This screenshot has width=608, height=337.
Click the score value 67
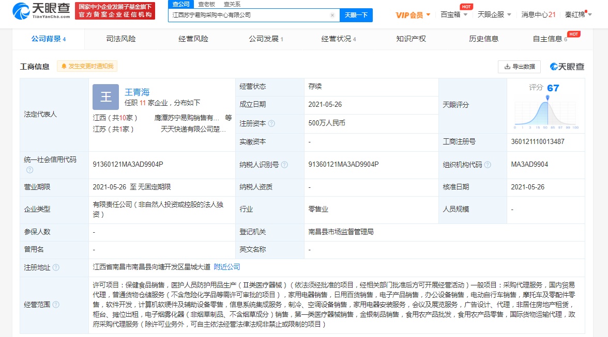pyautogui.click(x=553, y=88)
